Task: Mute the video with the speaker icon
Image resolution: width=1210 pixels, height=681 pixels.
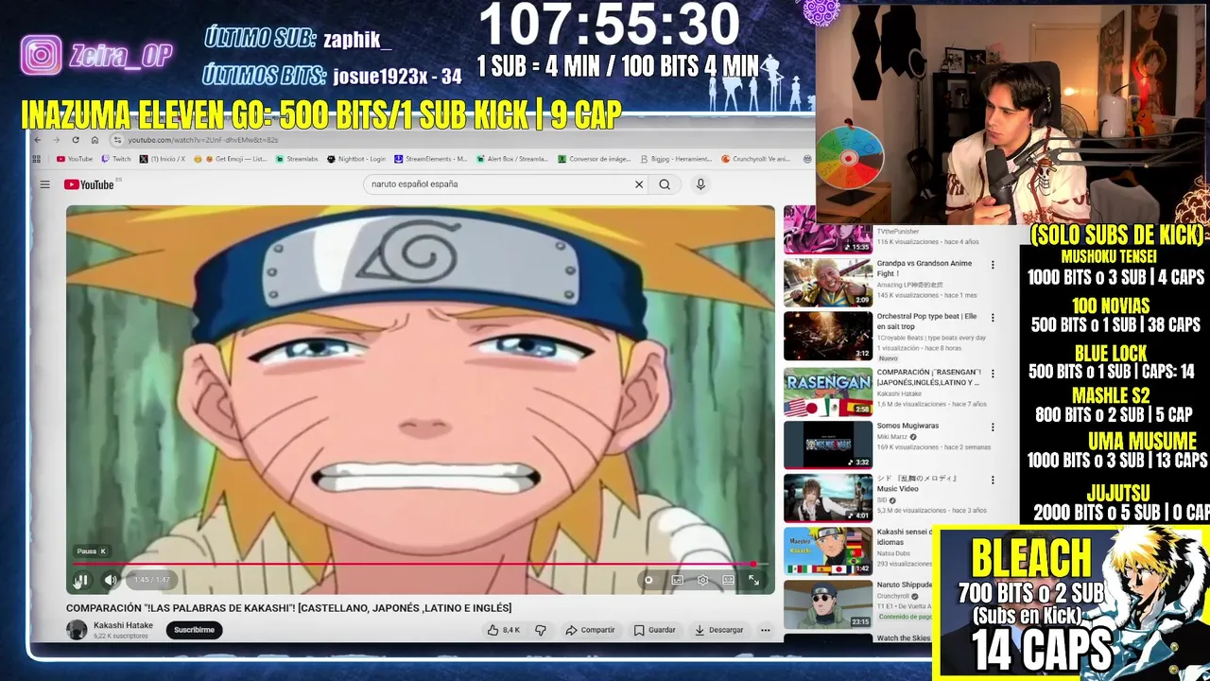Action: 111,580
